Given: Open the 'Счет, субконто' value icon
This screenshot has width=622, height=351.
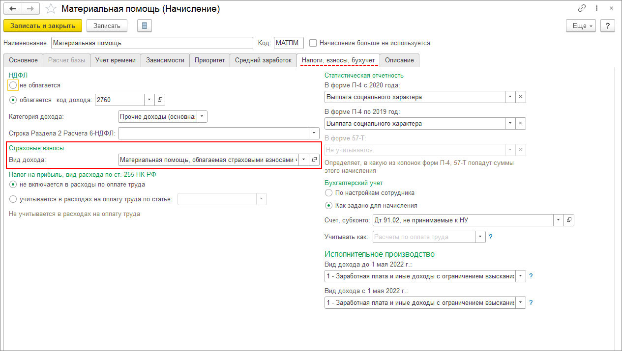Looking at the screenshot, I should [569, 220].
